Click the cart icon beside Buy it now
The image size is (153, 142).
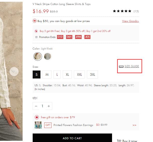[119, 141]
